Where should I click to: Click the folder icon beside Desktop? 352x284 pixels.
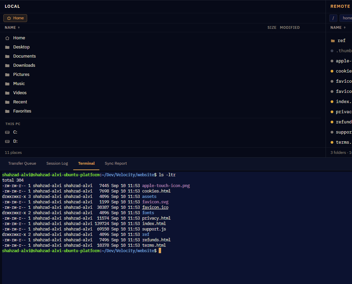click(x=7, y=47)
